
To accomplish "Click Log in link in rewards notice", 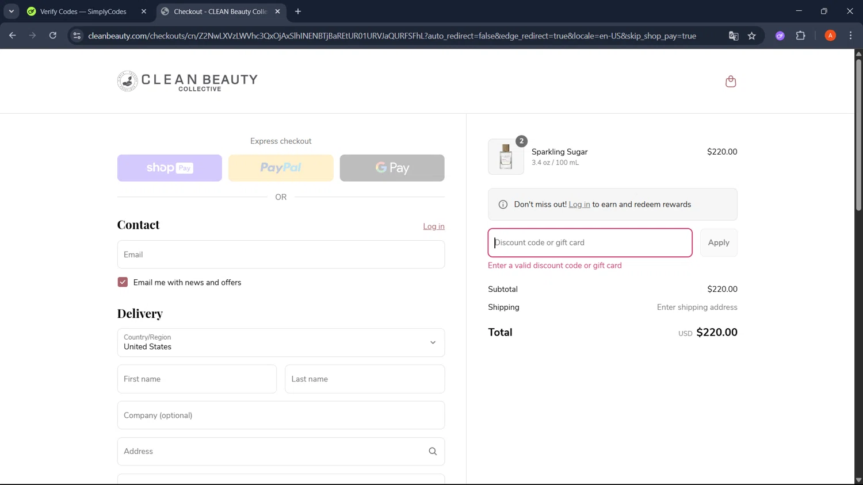I will [x=579, y=205].
